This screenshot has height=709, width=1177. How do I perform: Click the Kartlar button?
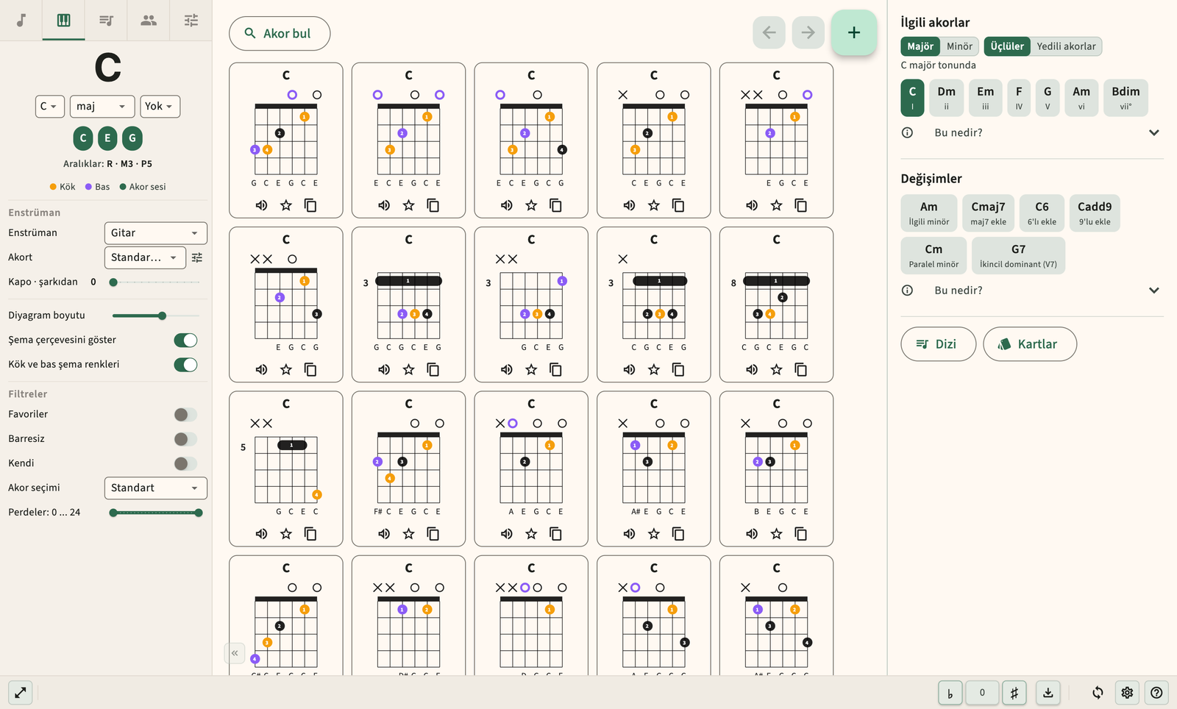pos(1030,344)
